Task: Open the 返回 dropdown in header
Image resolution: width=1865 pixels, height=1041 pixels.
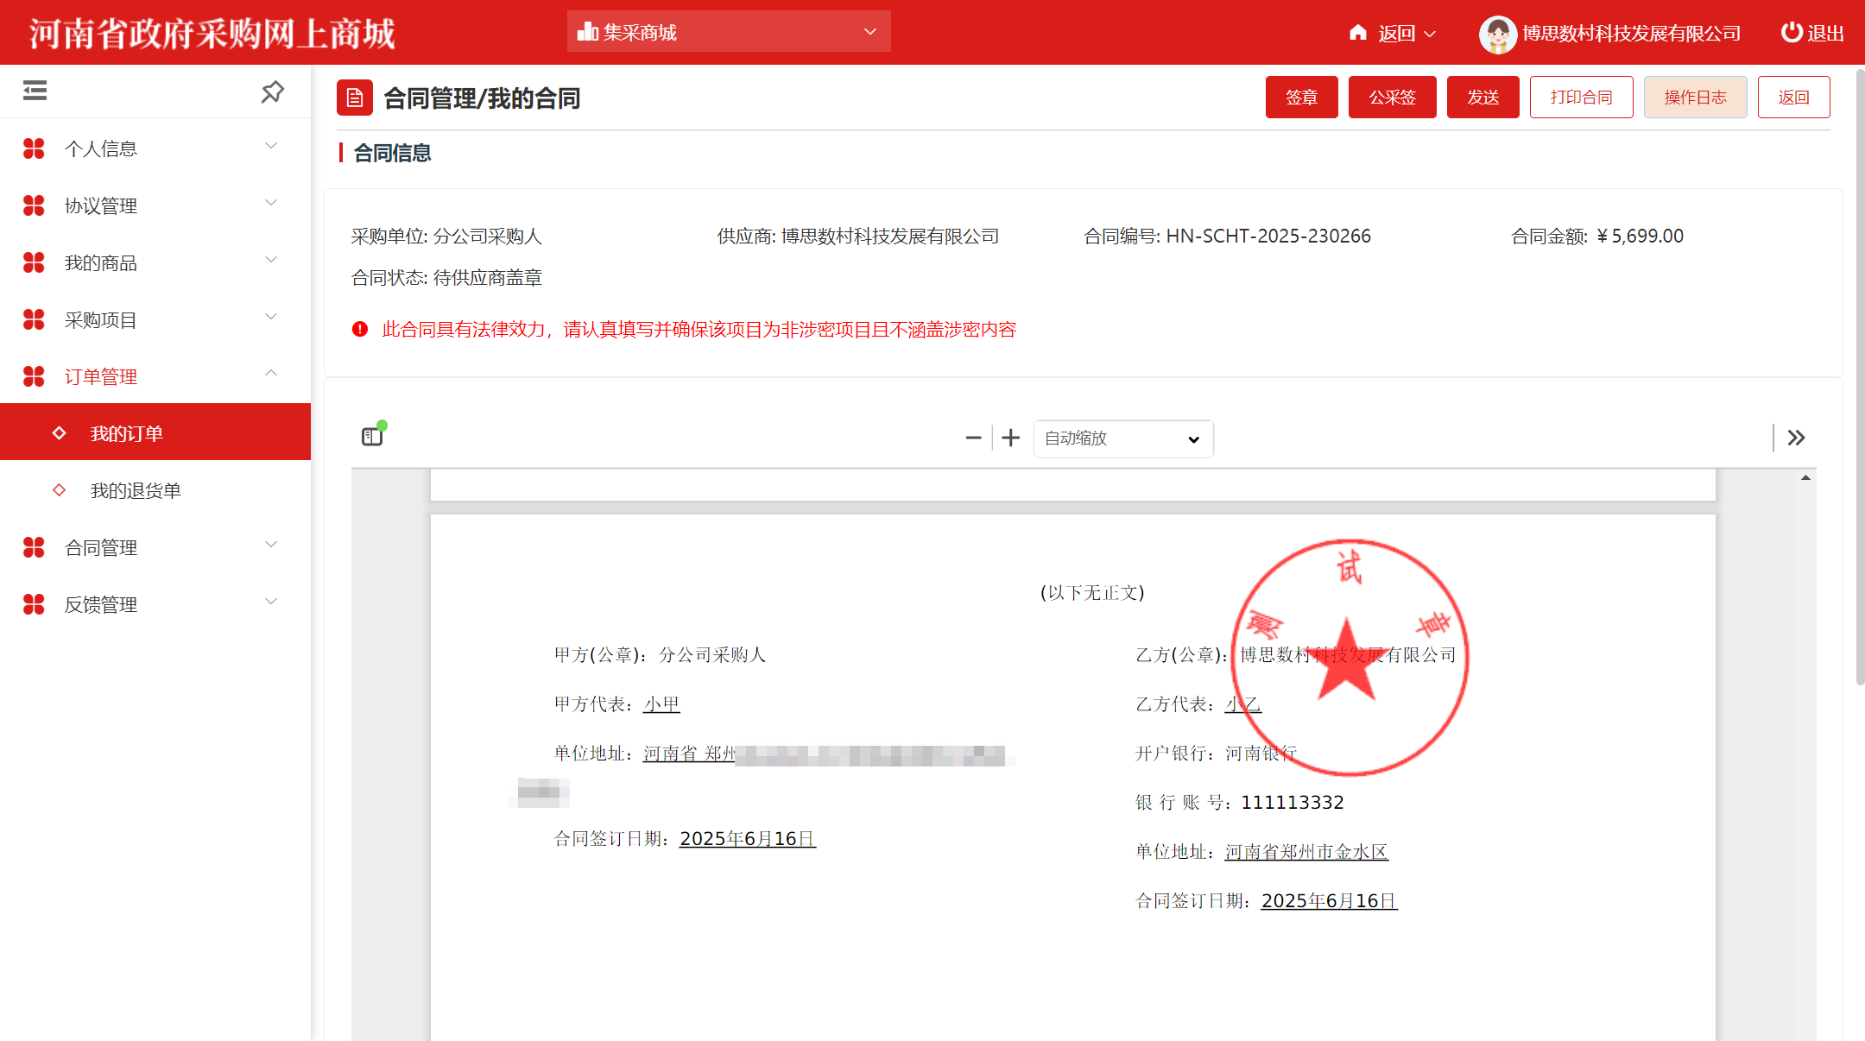Action: point(1407,34)
